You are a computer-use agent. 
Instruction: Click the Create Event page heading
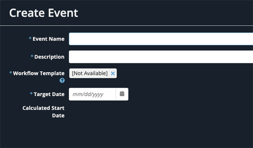point(43,13)
